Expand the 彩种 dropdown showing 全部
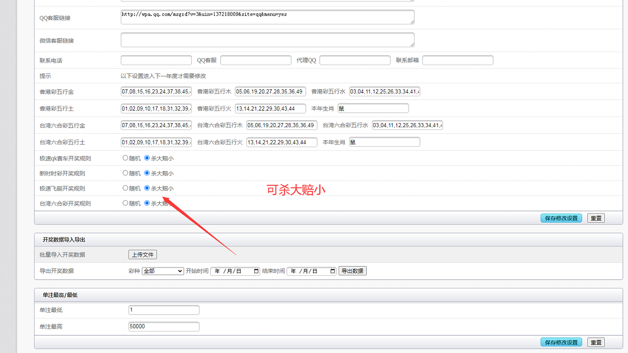 point(163,271)
